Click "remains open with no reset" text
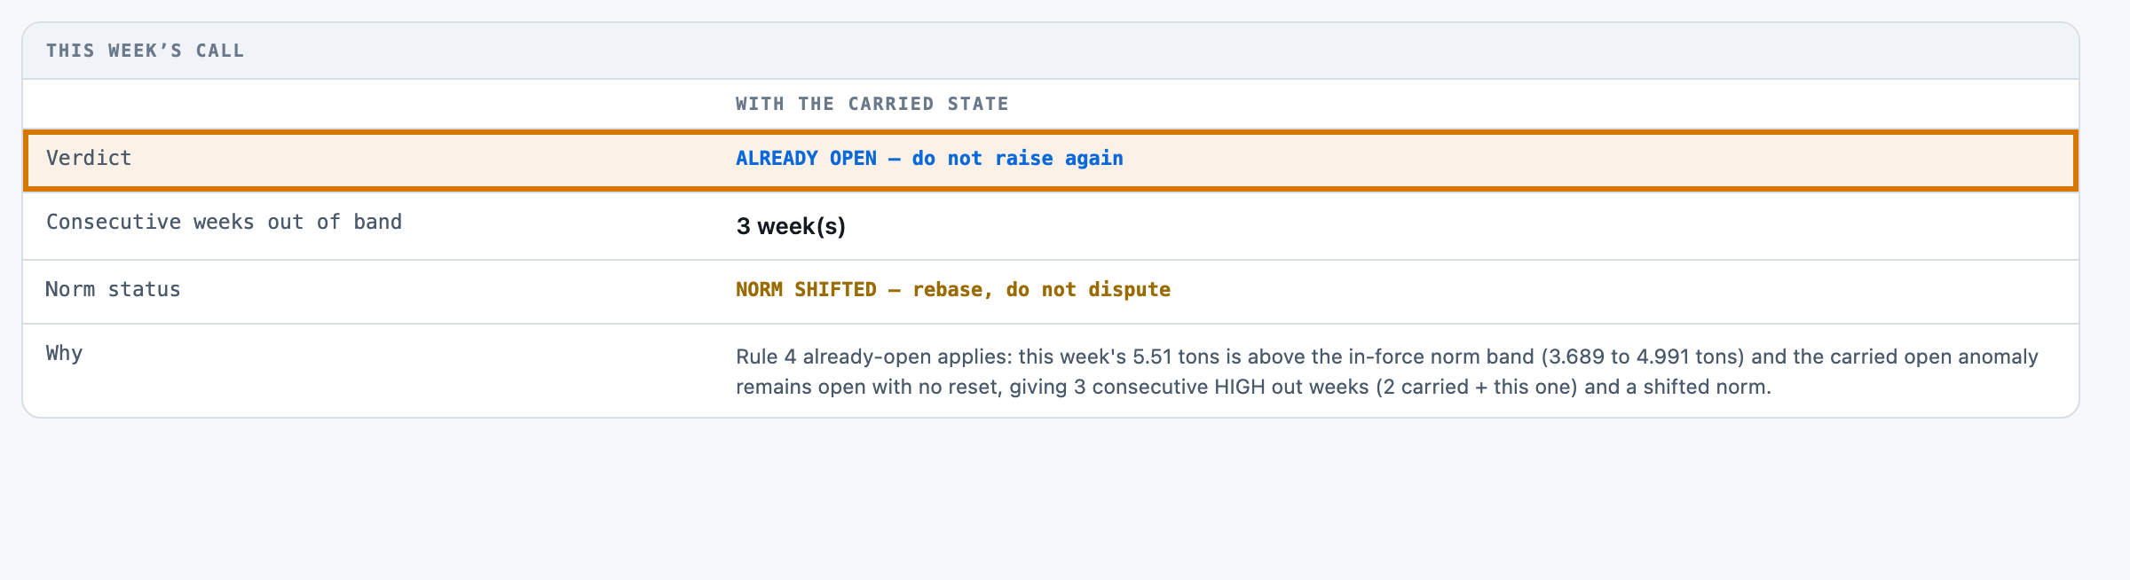This screenshot has height=580, width=2130. [867, 387]
